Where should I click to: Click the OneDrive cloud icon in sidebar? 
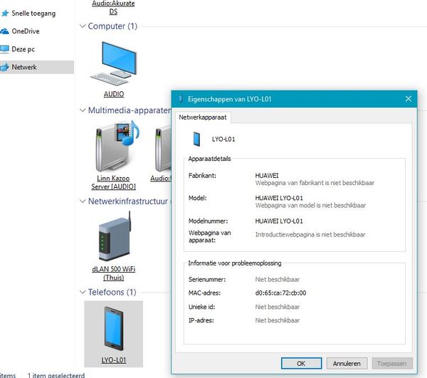click(x=4, y=31)
